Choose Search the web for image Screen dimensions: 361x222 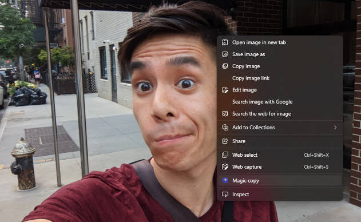280,114
